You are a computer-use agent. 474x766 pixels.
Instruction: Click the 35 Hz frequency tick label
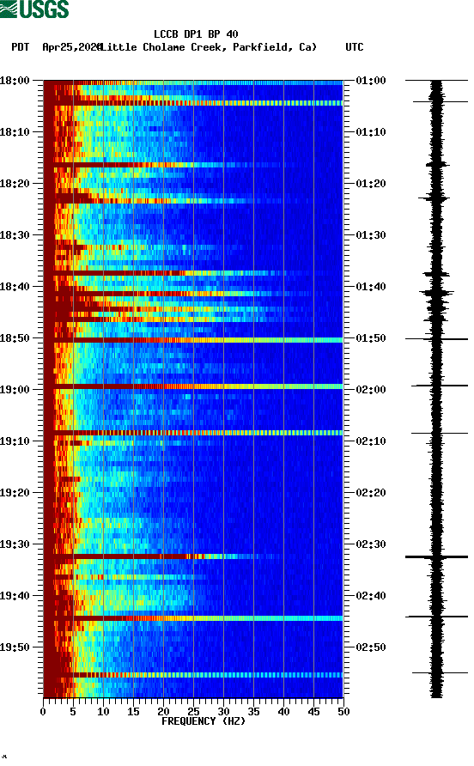pos(253,712)
